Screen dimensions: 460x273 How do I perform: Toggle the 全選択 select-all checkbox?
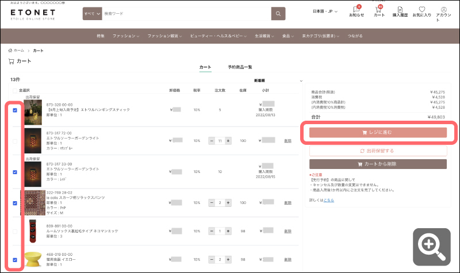pos(15,91)
